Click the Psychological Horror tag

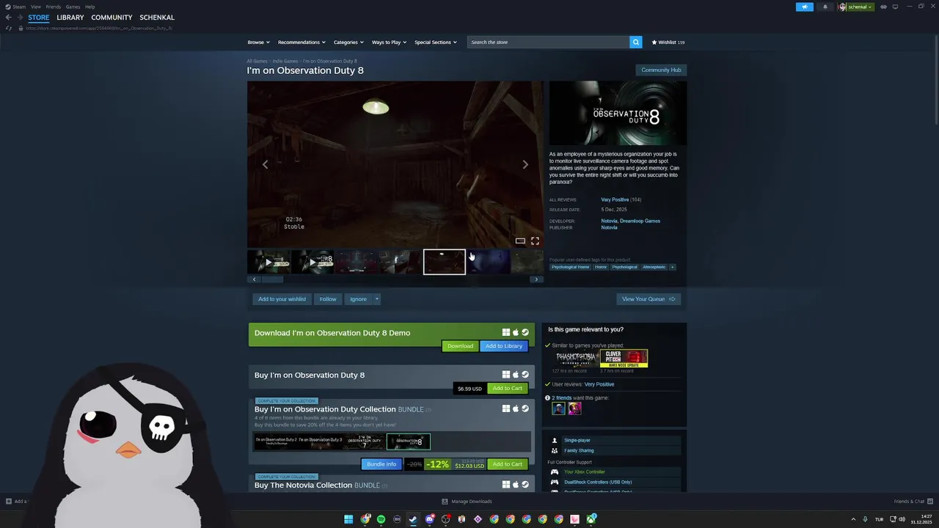click(571, 267)
